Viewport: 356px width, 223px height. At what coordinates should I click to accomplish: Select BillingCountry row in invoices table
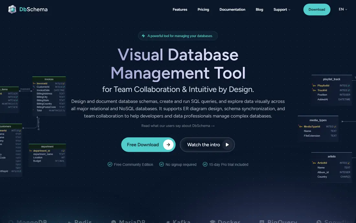pyautogui.click(x=49, y=104)
